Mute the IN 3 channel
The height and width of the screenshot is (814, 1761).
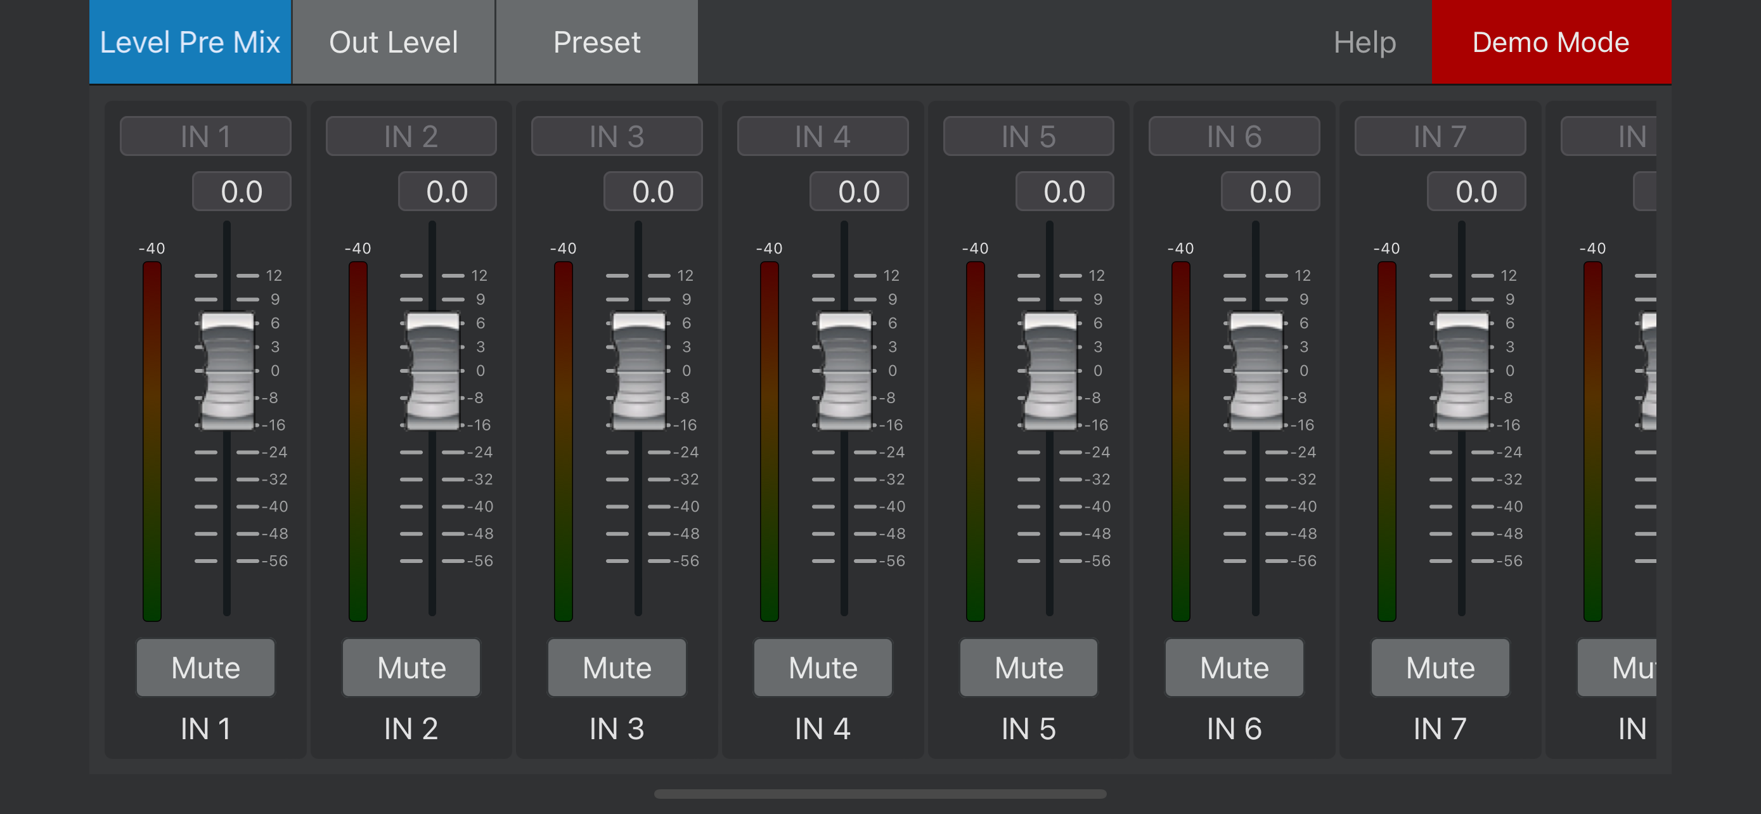coord(617,668)
